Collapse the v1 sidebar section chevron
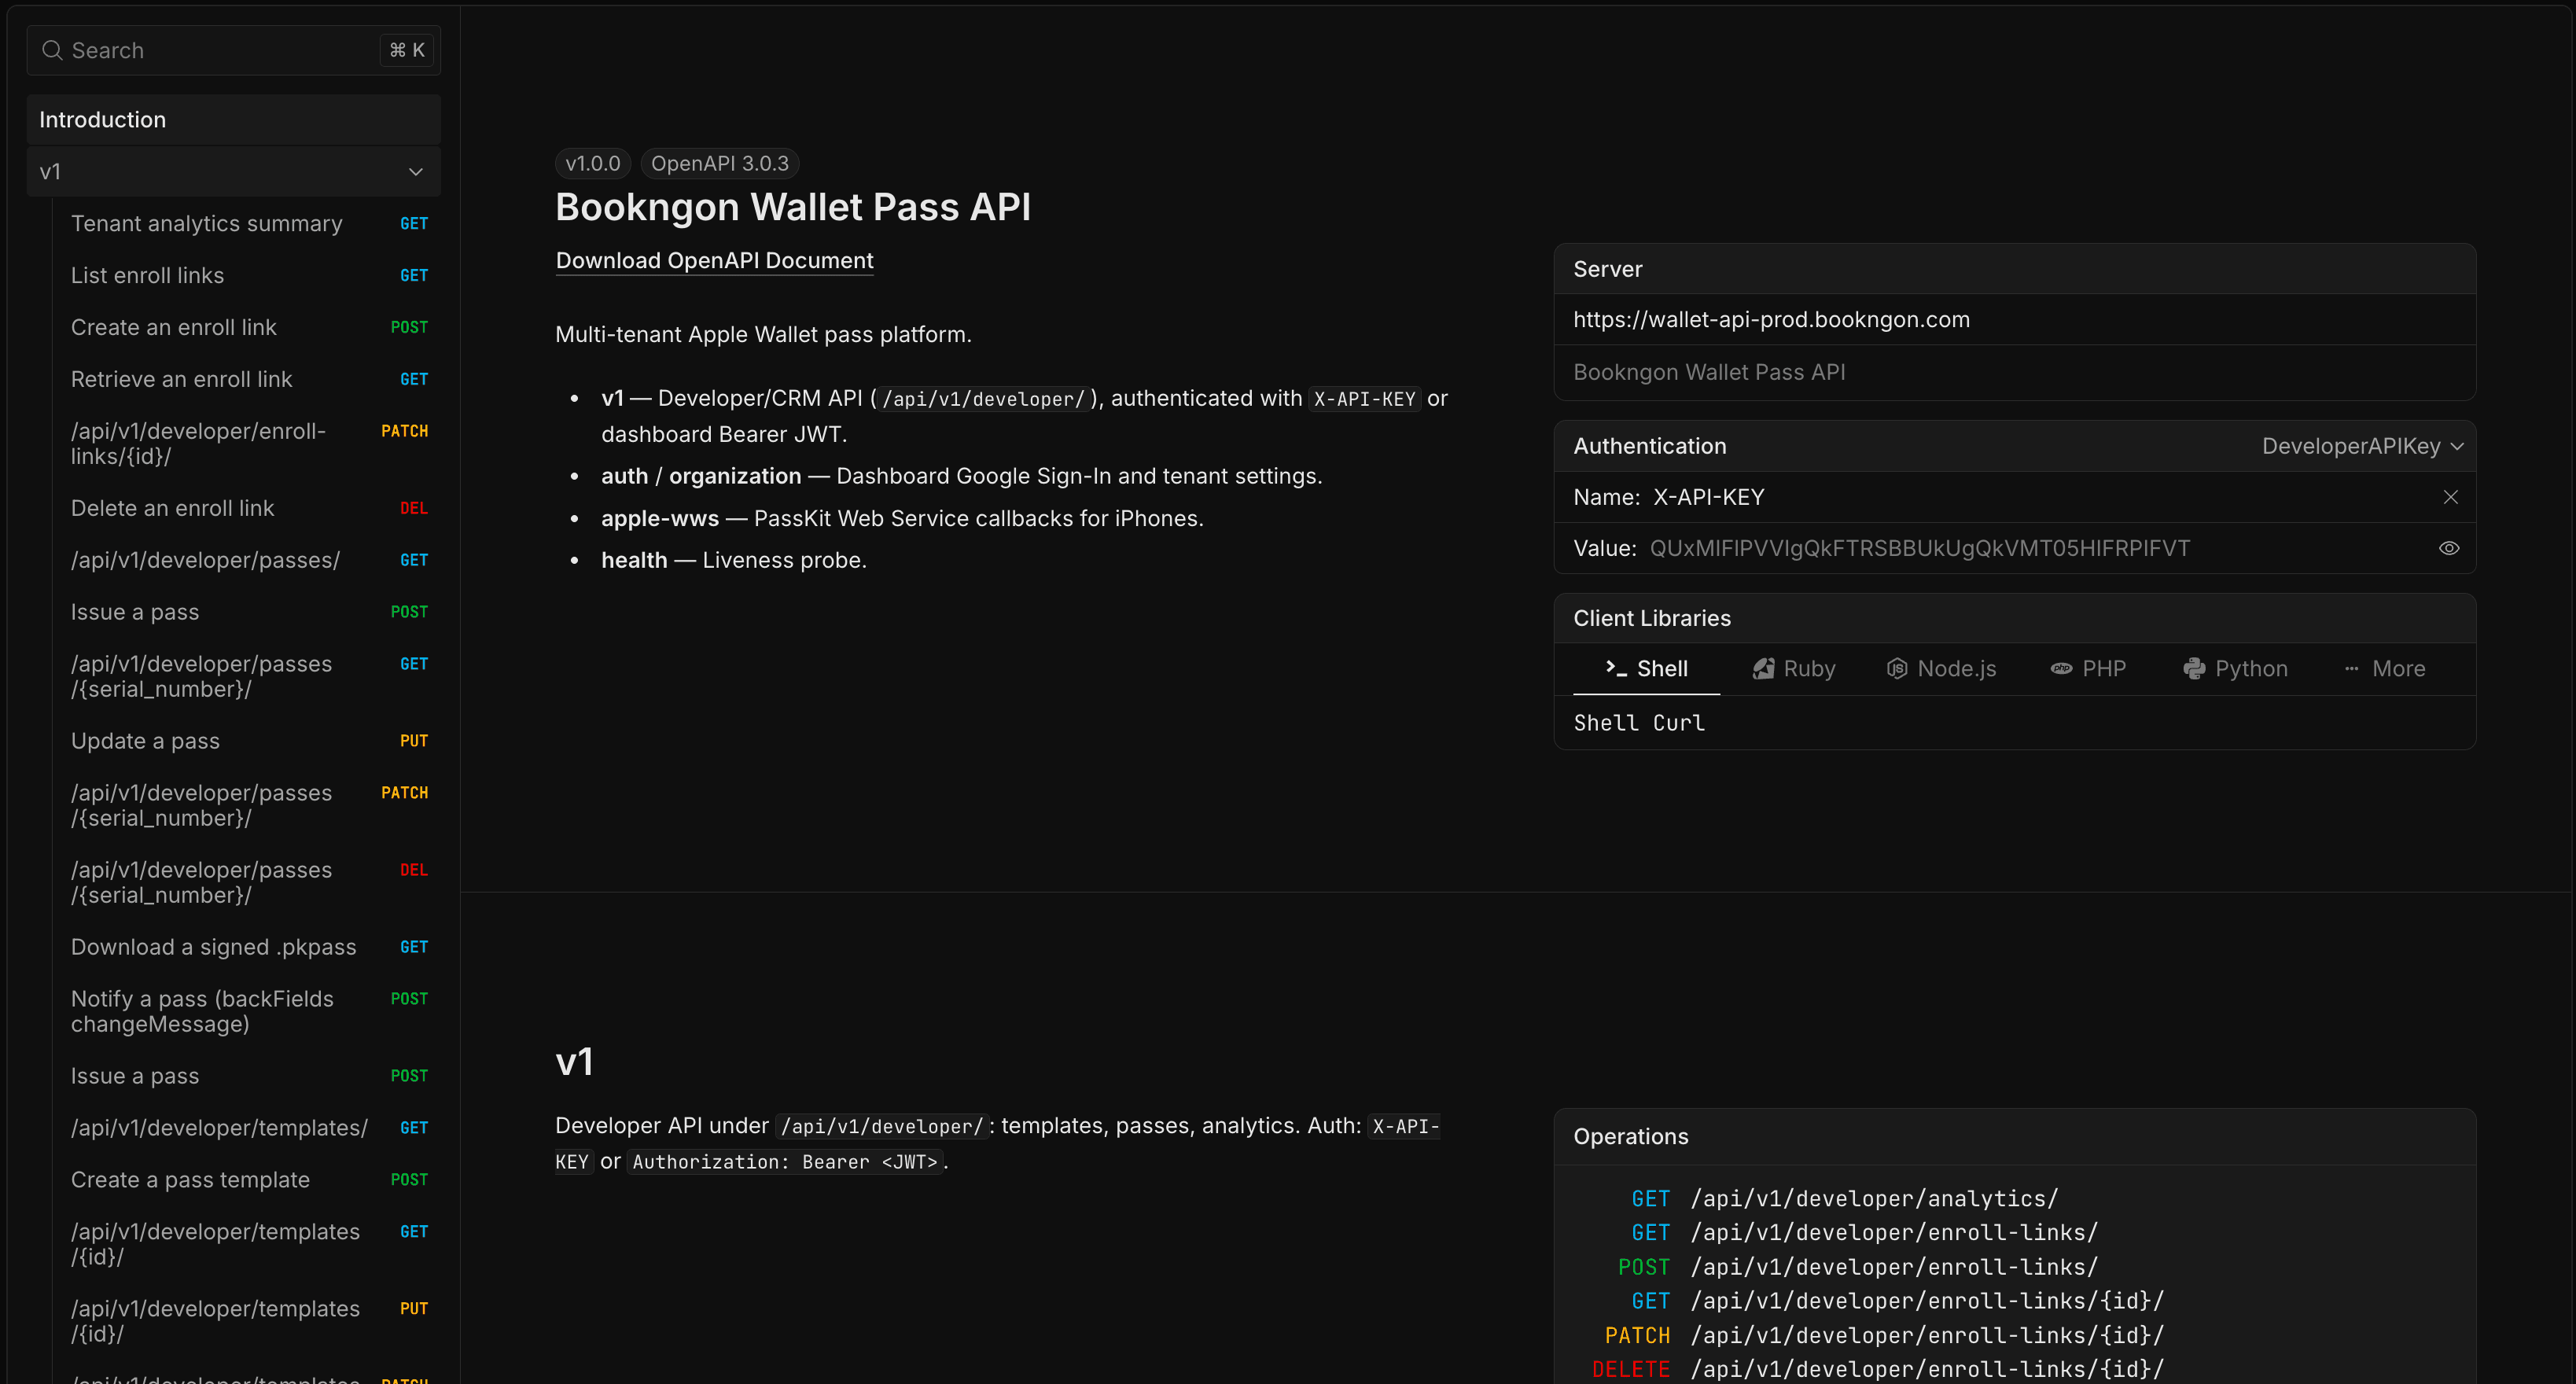Viewport: 2576px width, 1384px height. pos(415,172)
